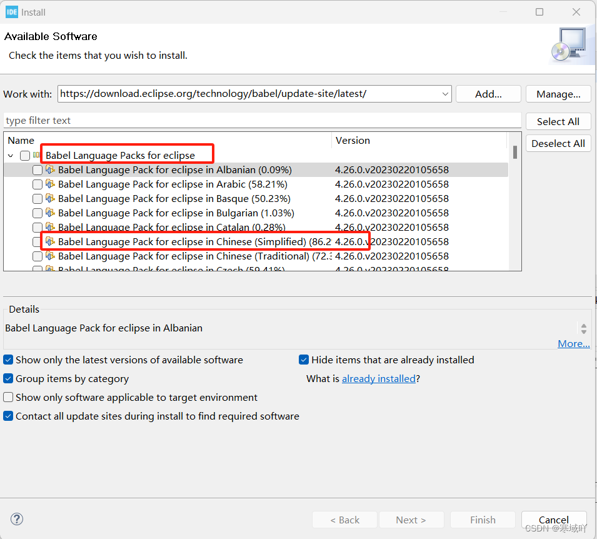Click Deselect All button
597x539 pixels.
[x=558, y=144]
